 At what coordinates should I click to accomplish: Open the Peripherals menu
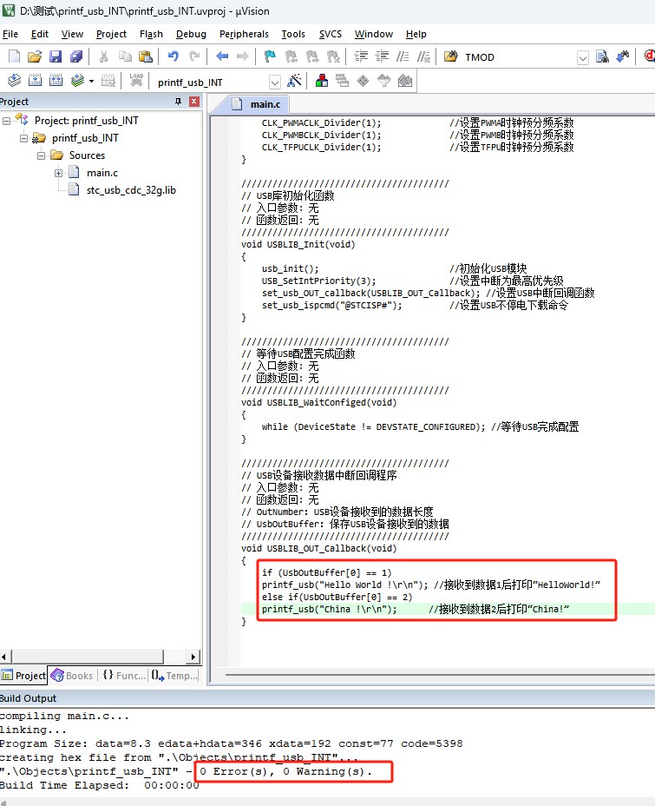click(244, 34)
